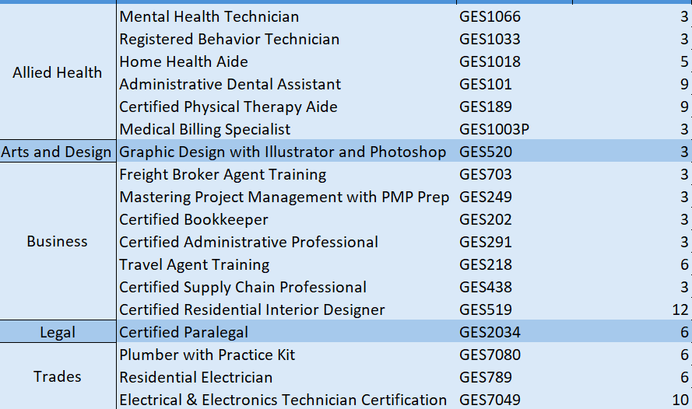Click the Mental Health Technician cell
This screenshot has height=409, width=692.
[286, 17]
